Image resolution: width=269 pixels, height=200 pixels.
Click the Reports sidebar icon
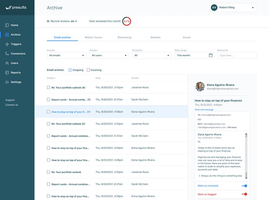click(x=7, y=73)
